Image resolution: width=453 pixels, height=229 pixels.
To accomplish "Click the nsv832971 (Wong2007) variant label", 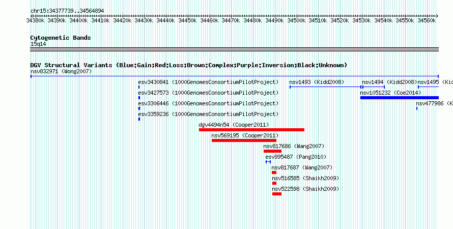I will click(61, 71).
